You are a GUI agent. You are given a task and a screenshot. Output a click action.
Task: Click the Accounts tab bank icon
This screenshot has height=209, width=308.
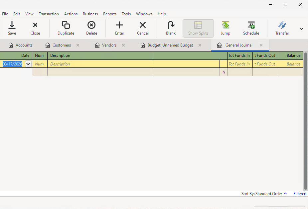click(11, 45)
